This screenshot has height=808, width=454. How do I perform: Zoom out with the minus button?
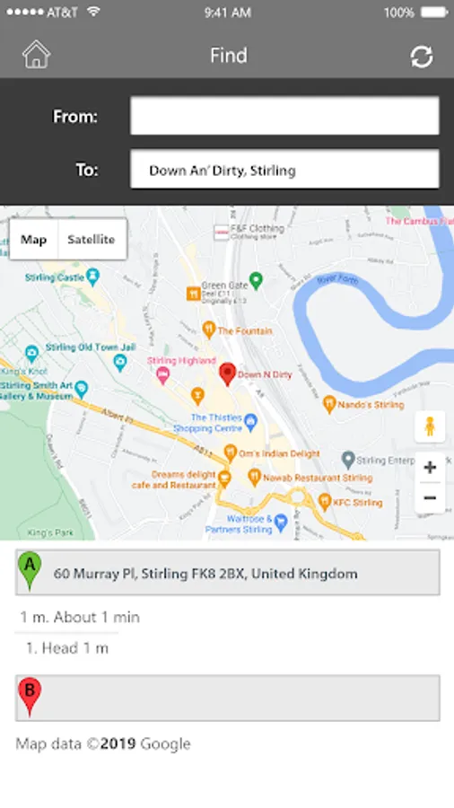[430, 497]
